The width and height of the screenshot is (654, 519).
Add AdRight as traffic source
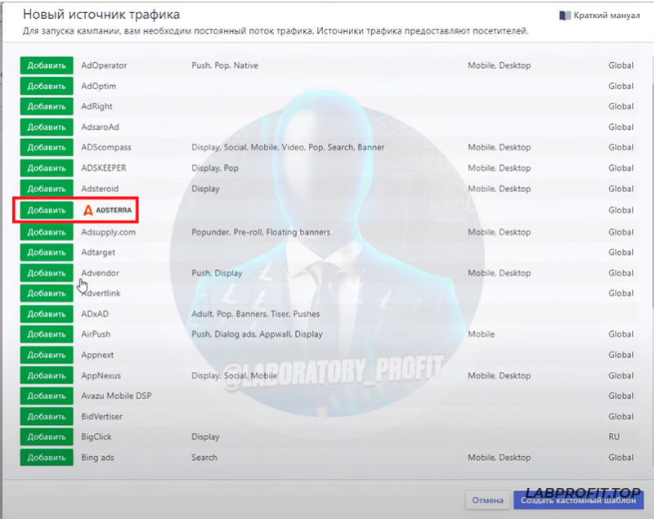[47, 106]
